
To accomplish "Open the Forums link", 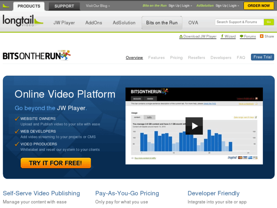I will (250, 37).
